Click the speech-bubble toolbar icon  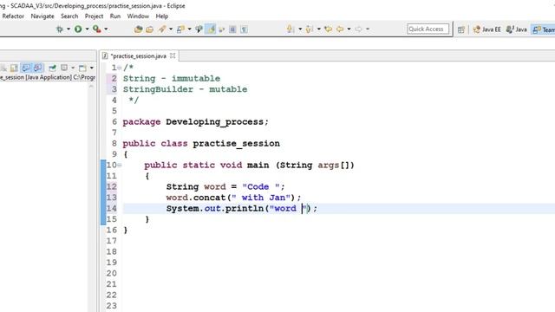[x=199, y=29]
